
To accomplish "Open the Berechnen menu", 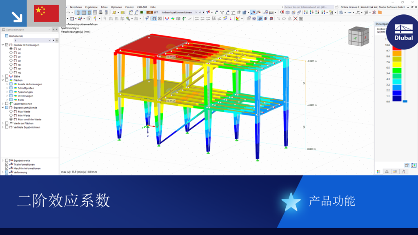I will pos(76,7).
